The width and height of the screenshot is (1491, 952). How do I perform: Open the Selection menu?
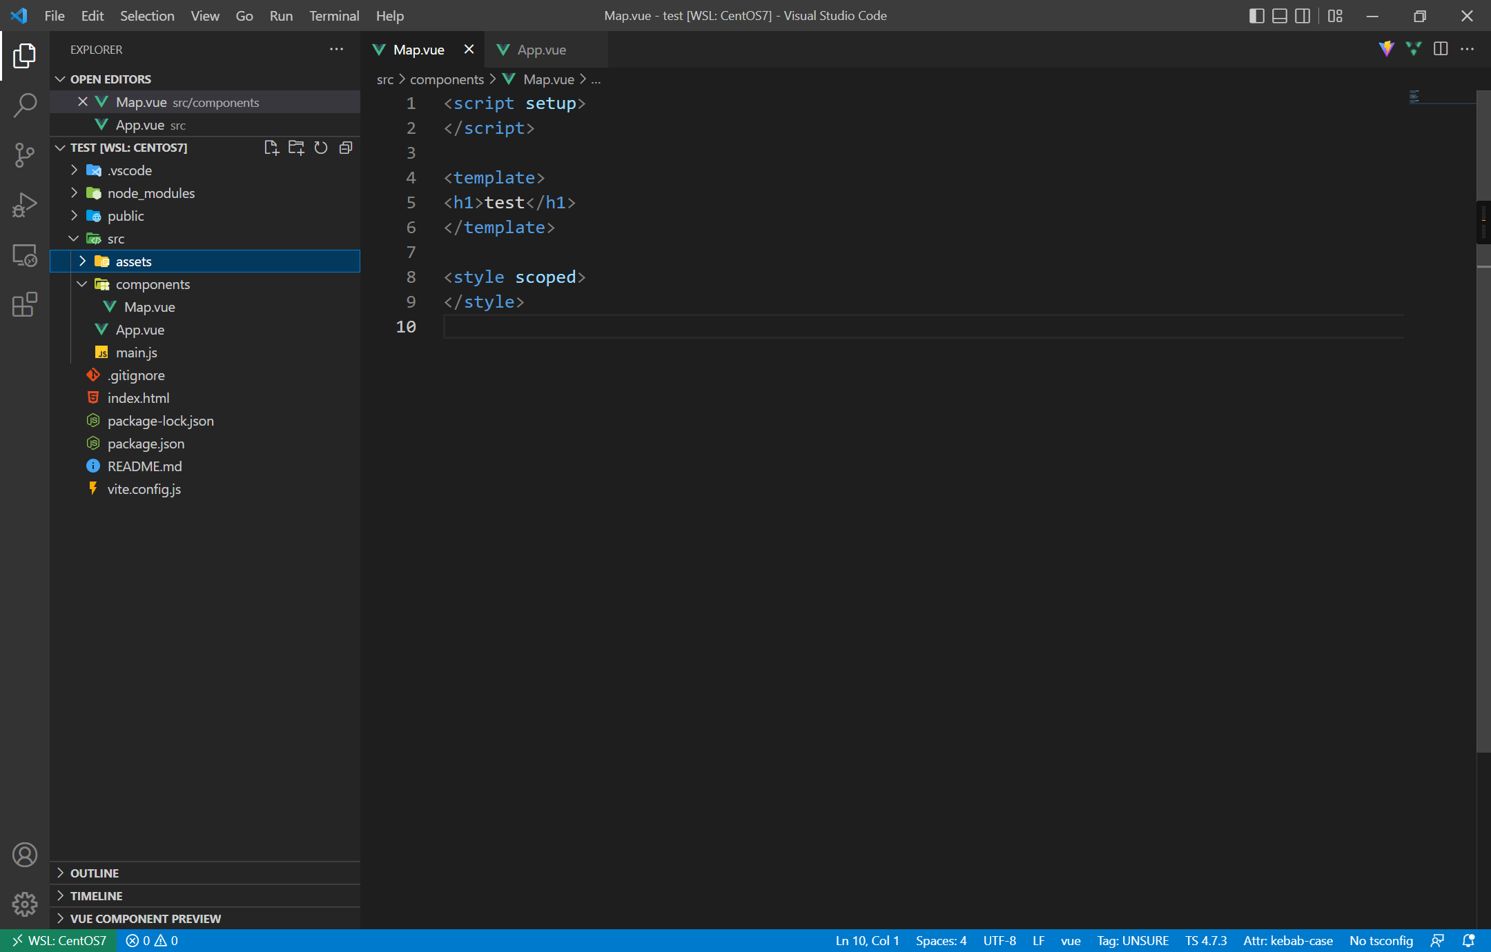147,16
